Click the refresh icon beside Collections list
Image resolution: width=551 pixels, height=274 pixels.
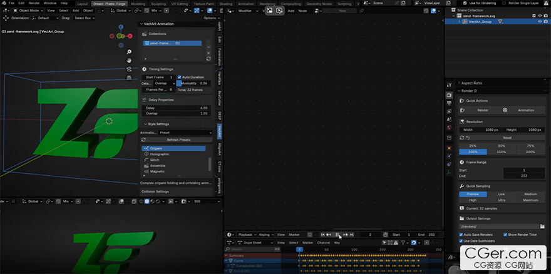point(209,59)
